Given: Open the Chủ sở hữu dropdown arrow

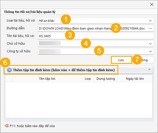Looking at the screenshot, I should coord(150,44).
